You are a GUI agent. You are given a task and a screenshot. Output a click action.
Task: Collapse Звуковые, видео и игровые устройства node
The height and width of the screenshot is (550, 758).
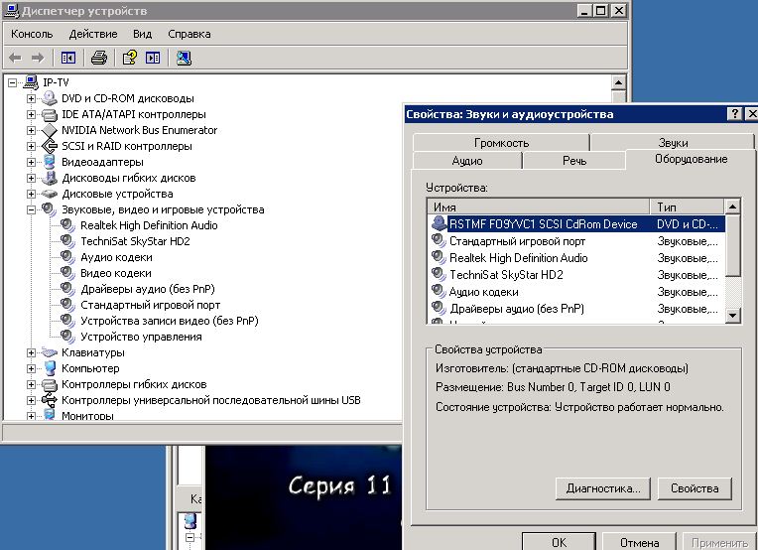pos(32,209)
